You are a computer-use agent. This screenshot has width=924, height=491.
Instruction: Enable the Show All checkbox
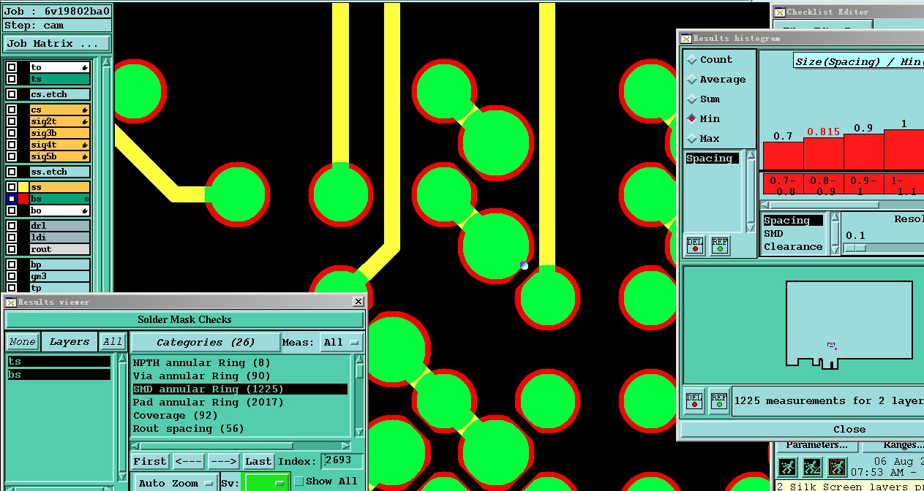(298, 482)
